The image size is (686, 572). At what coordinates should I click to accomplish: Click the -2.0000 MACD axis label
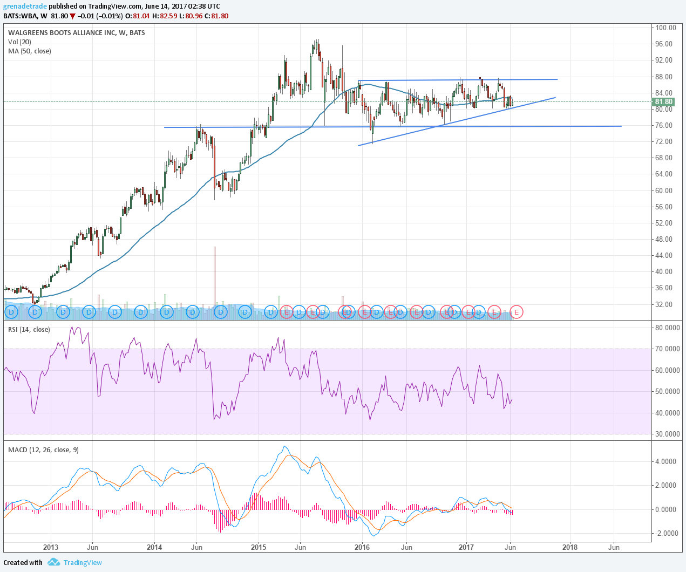(x=665, y=533)
